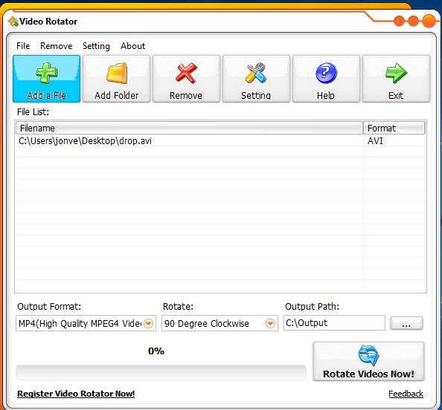Follow the Register Video Rotator Now! link
This screenshot has width=442, height=410.
pyautogui.click(x=76, y=394)
